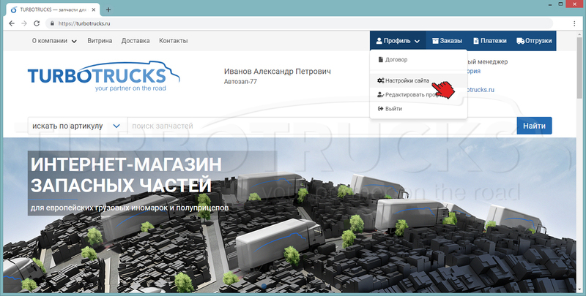Screen dimensions: 586x296
Task: Click the TURBOTRUCKS logo
Action: pyautogui.click(x=103, y=76)
